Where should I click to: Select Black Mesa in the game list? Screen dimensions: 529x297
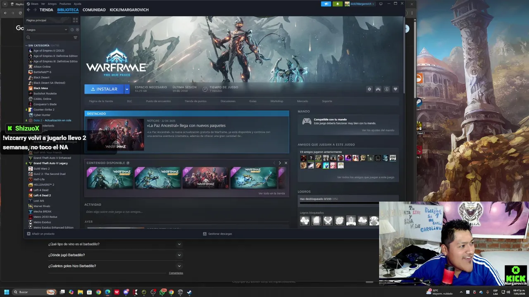point(41,88)
